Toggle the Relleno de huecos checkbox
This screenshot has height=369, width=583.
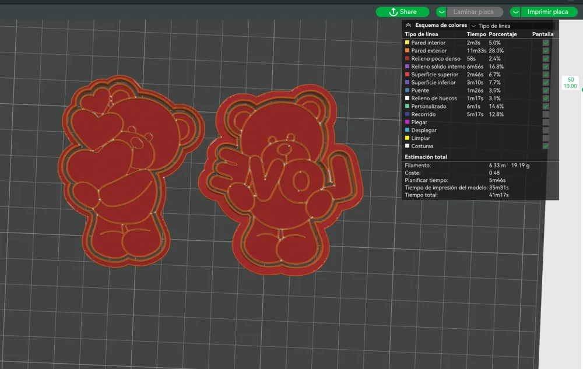pyautogui.click(x=546, y=99)
